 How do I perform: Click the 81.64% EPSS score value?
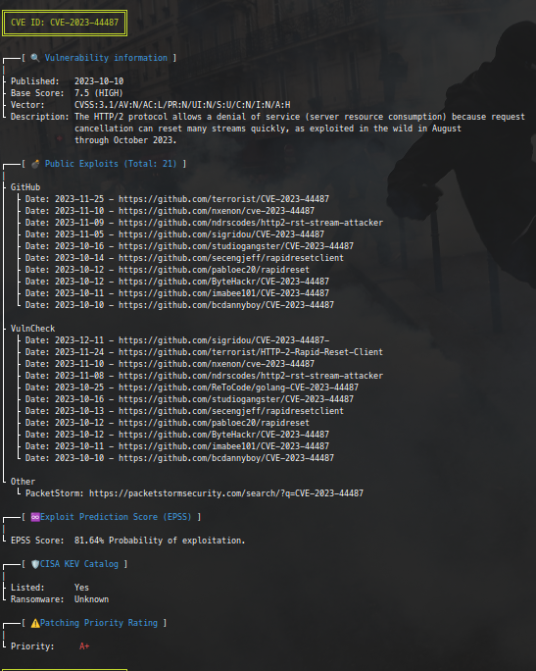[x=89, y=541]
